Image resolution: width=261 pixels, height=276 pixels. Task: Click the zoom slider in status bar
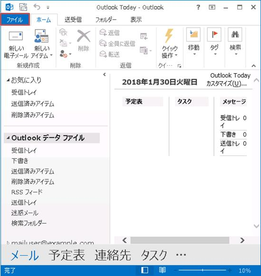click(203, 270)
